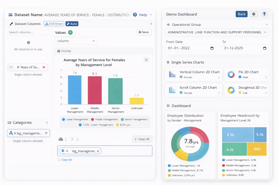Click the info icon above All columns in use

(x=29, y=43)
